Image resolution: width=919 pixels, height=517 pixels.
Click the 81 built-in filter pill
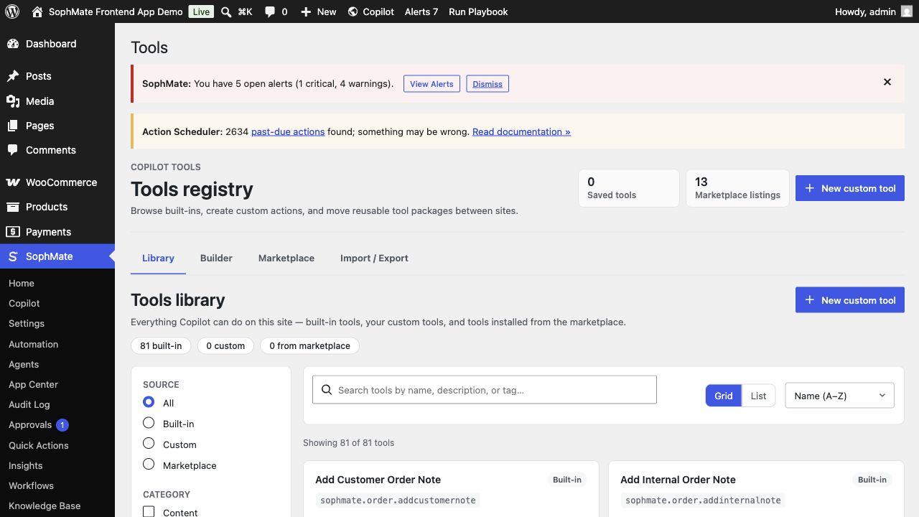[162, 346]
